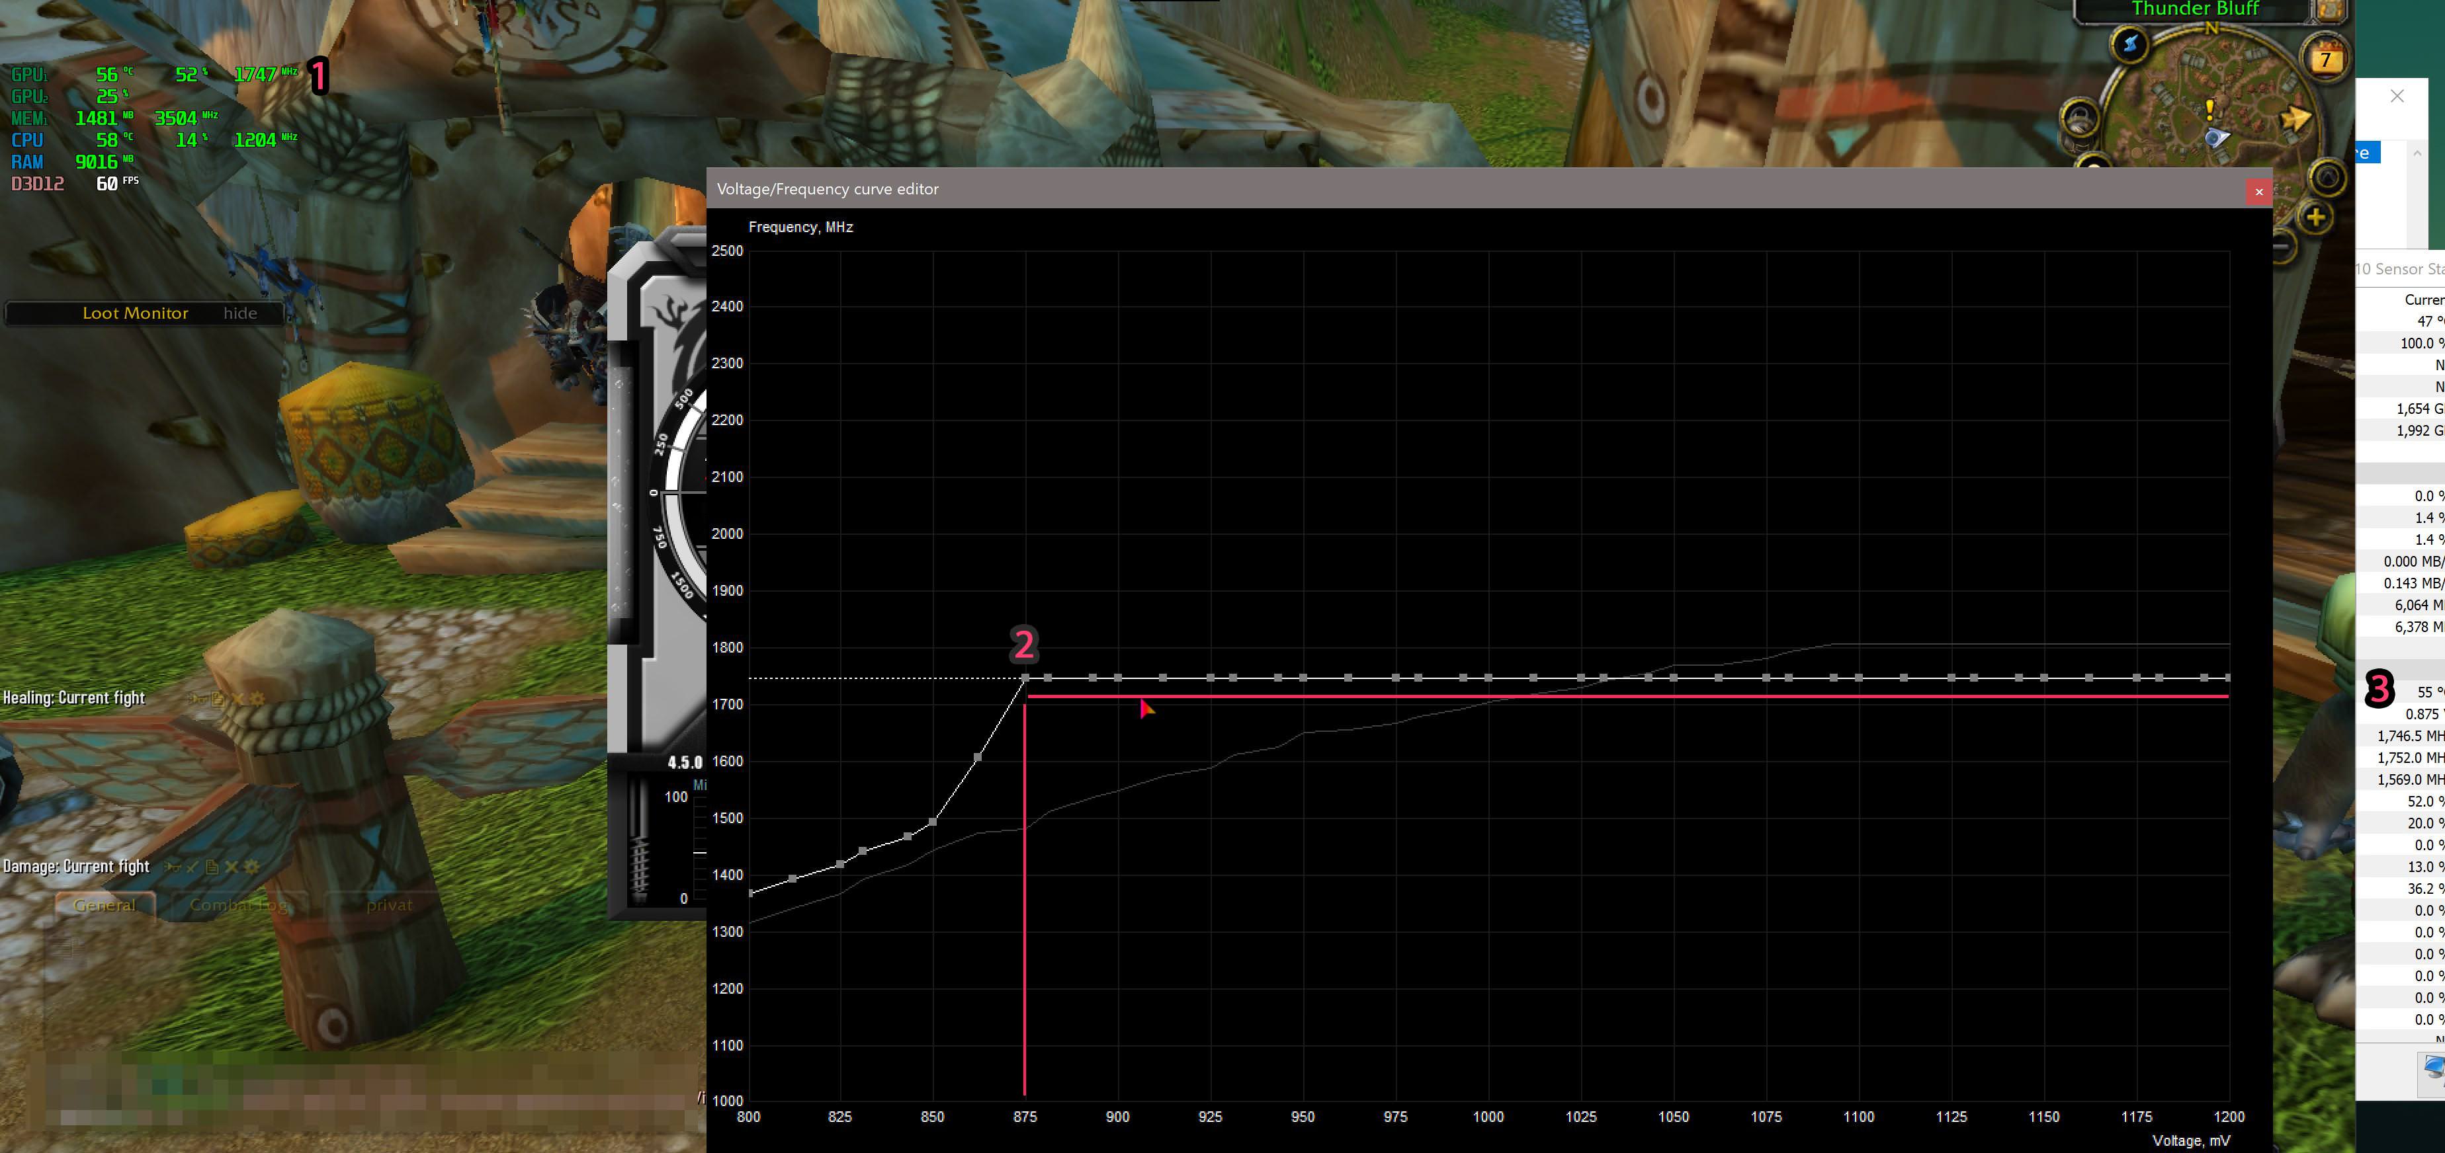The width and height of the screenshot is (2445, 1153).
Task: Select the curve point at 875 mV
Action: [x=1025, y=678]
